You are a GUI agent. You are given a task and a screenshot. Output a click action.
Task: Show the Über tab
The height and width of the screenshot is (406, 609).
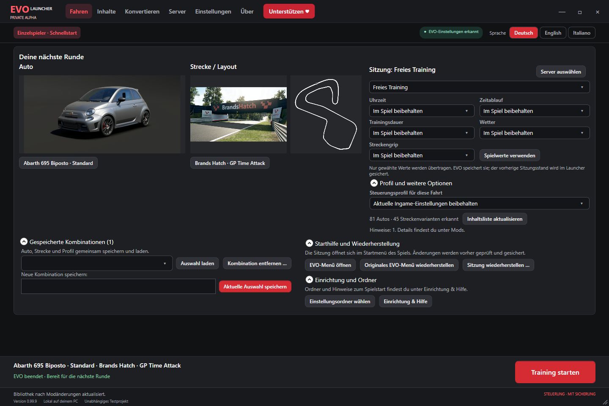coord(247,11)
